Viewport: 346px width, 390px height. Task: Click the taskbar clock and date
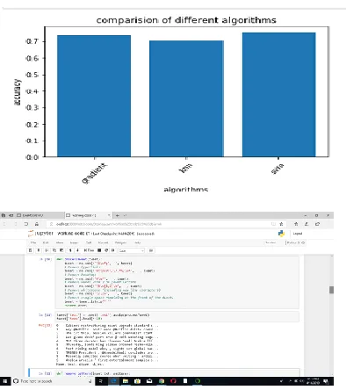313,381
